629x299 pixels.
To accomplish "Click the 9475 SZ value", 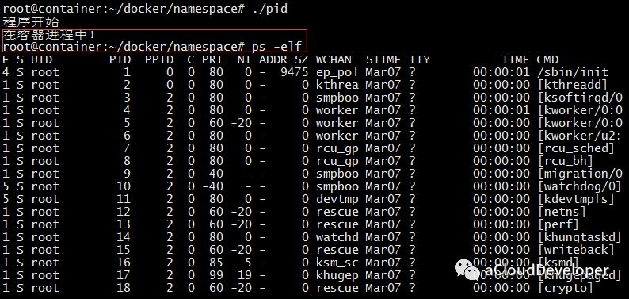I will pos(295,72).
